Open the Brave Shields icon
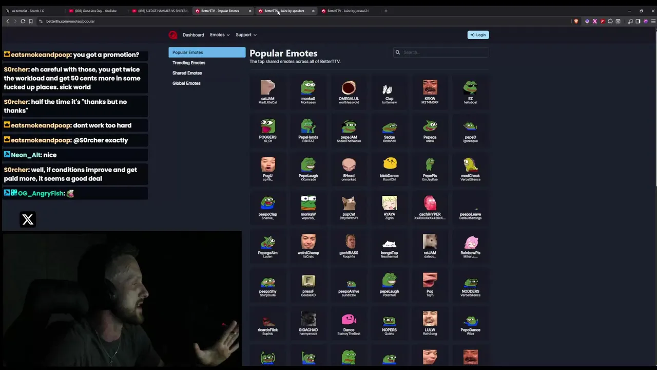This screenshot has width=657, height=370. pyautogui.click(x=576, y=21)
